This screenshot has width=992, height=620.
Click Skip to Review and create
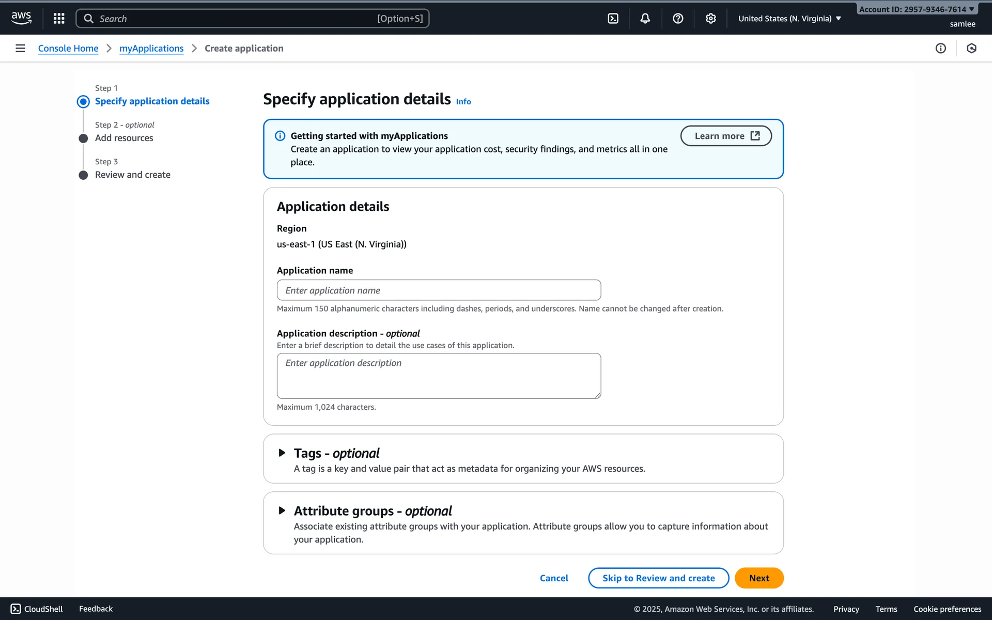click(658, 578)
